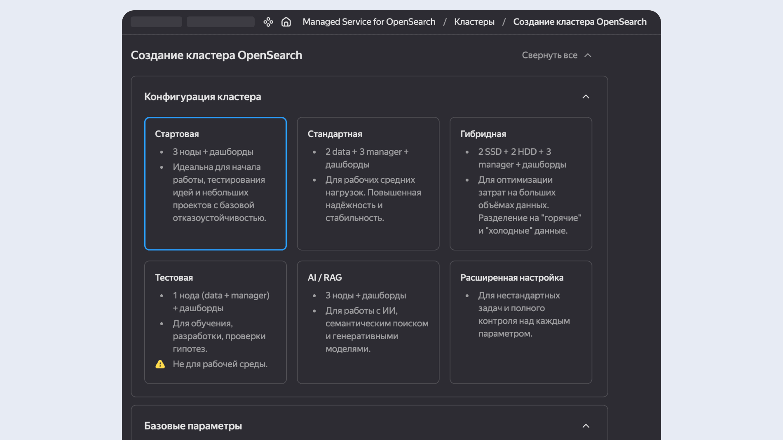Open the all-services grid icon
783x440 pixels.
[x=268, y=22]
